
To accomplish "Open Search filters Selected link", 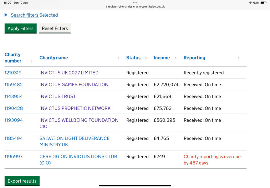I will pyautogui.click(x=34, y=15).
